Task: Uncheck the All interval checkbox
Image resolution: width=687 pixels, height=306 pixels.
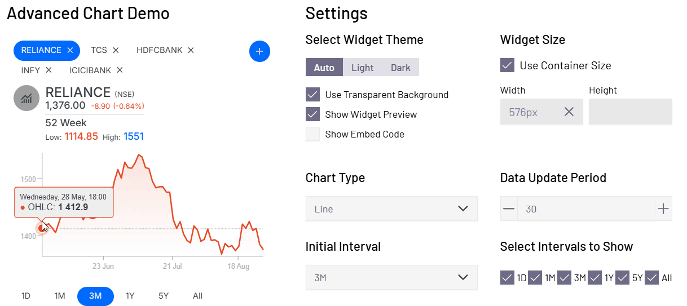Action: pos(652,278)
